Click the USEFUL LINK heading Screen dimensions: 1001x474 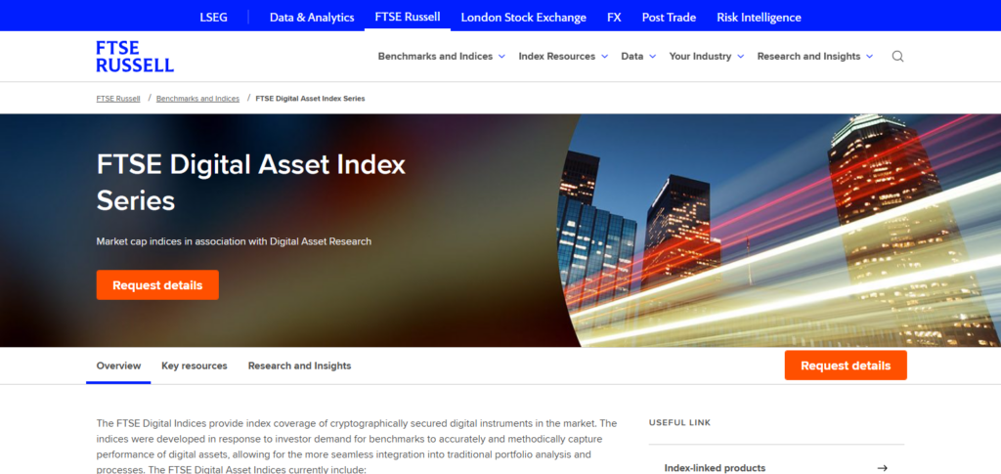680,422
